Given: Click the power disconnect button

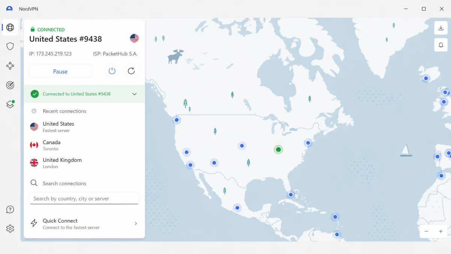Looking at the screenshot, I should click(112, 71).
